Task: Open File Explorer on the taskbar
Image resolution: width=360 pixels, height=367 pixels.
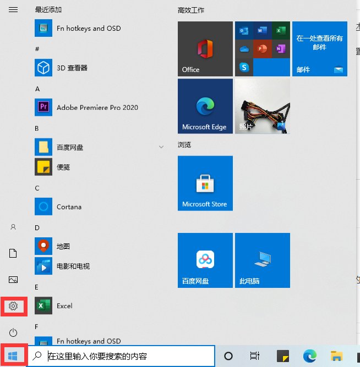Action: point(336,356)
